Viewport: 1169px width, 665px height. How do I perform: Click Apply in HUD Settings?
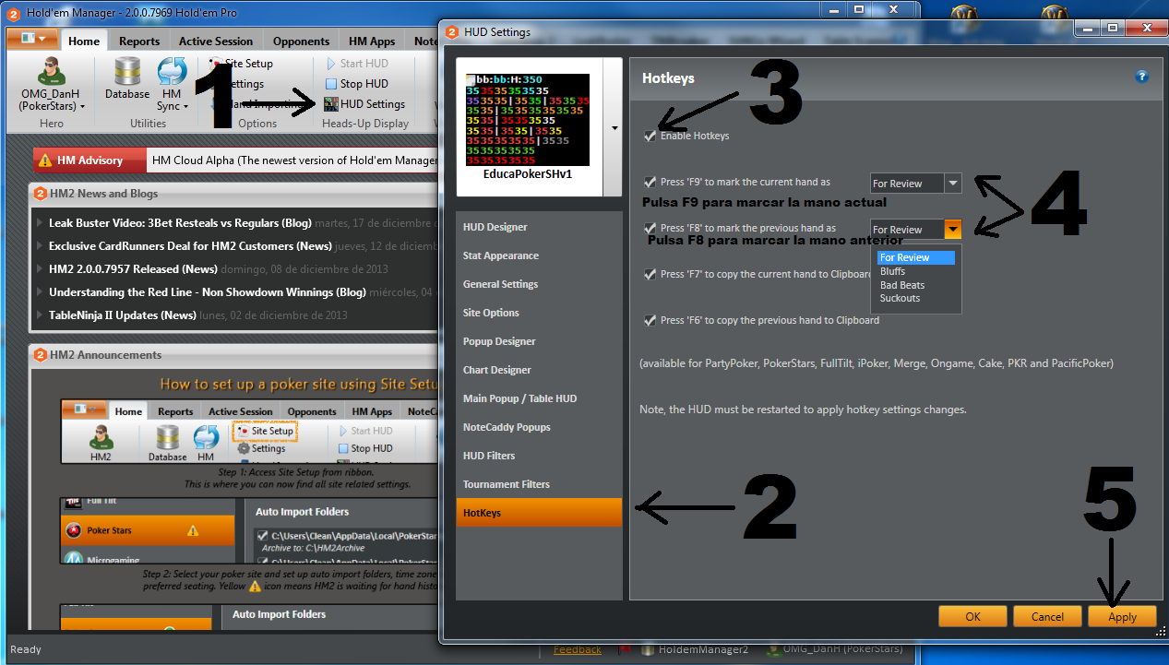click(x=1122, y=617)
